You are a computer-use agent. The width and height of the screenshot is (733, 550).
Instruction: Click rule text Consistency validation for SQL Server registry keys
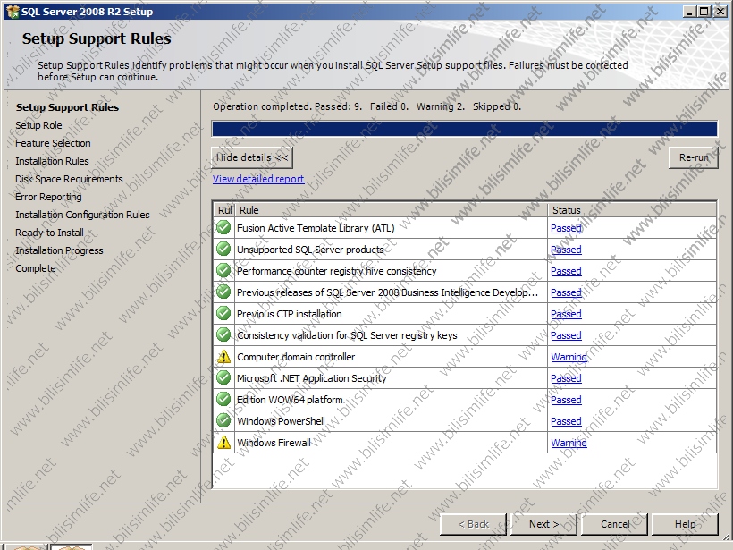pyautogui.click(x=347, y=335)
